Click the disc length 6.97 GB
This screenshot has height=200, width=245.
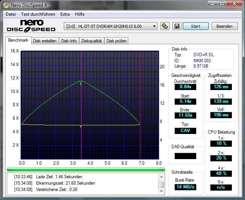coord(201,66)
